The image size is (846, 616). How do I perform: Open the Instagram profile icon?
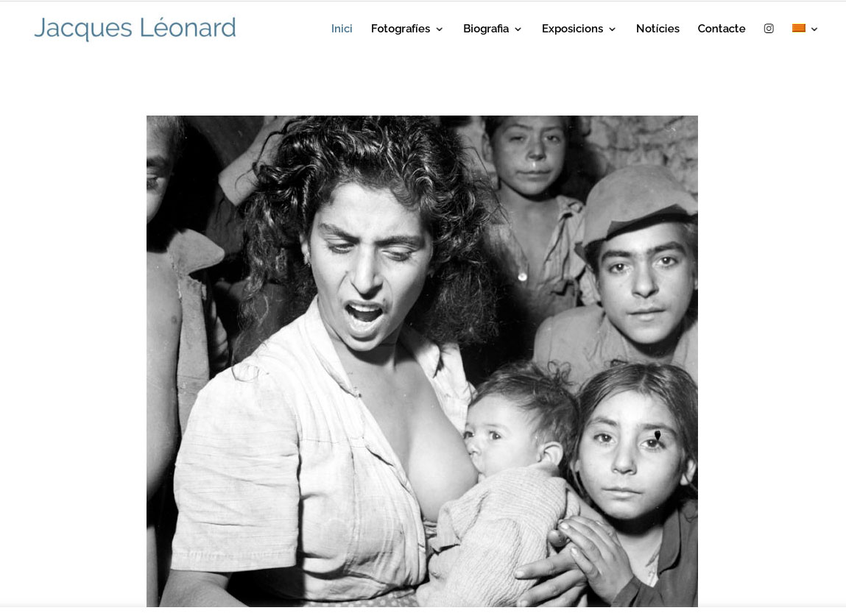click(x=769, y=29)
